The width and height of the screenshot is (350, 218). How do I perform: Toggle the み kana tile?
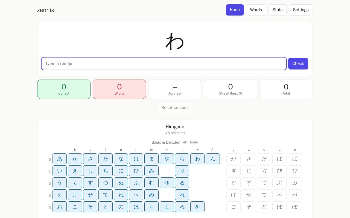pyautogui.click(x=151, y=171)
